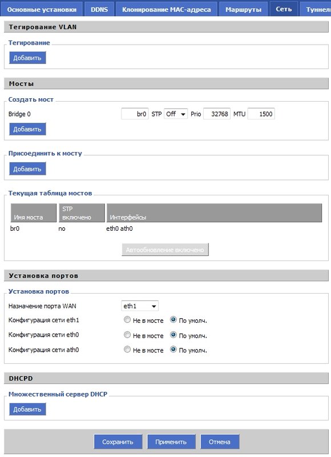Click Добавить under Создать мост

[x=27, y=129]
